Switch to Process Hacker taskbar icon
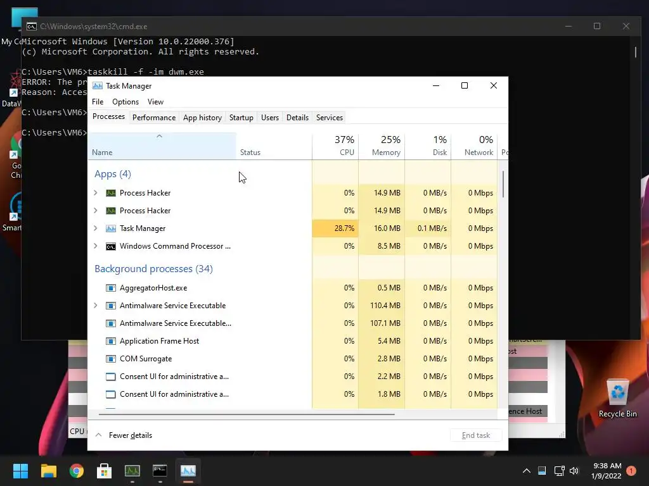Image resolution: width=649 pixels, height=486 pixels. tap(132, 471)
